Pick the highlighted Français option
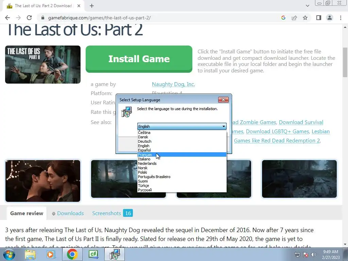348x261 pixels. pyautogui.click(x=182, y=155)
